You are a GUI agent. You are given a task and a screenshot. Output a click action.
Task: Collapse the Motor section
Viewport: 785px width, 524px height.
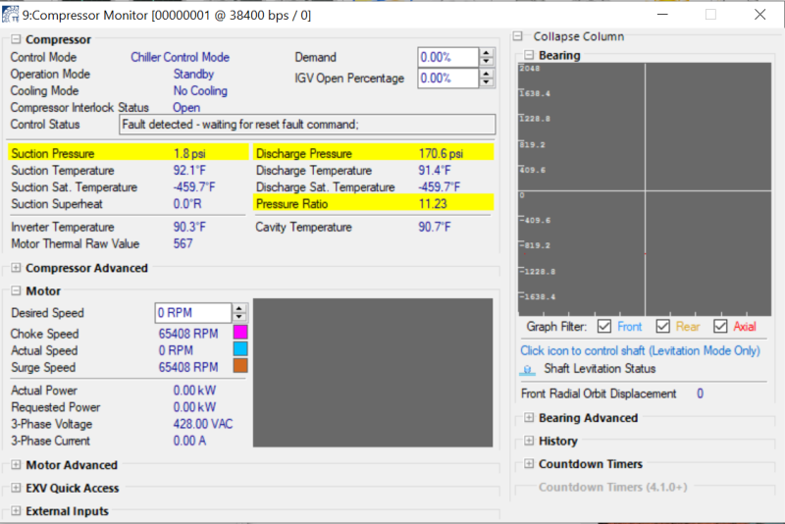pos(16,290)
